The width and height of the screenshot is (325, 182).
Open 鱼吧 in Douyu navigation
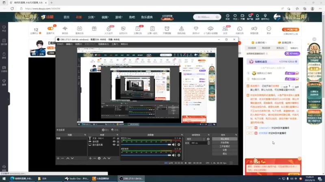[132, 17]
